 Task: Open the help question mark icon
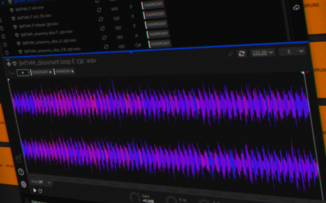point(21,172)
